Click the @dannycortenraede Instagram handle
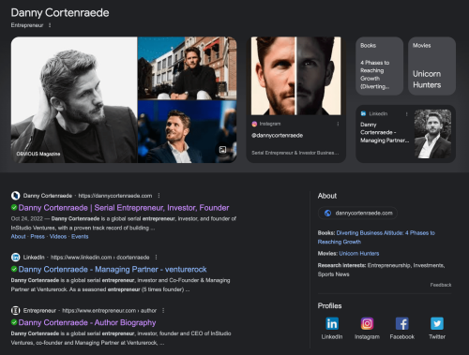Image resolution: width=469 pixels, height=355 pixels. click(278, 136)
